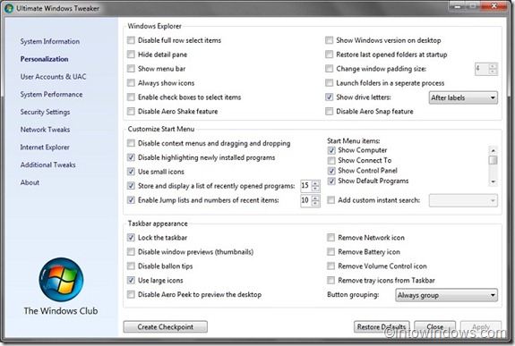The height and width of the screenshot is (346, 515).
Task: Tick the Hide detail pane checkbox
Action: [131, 55]
